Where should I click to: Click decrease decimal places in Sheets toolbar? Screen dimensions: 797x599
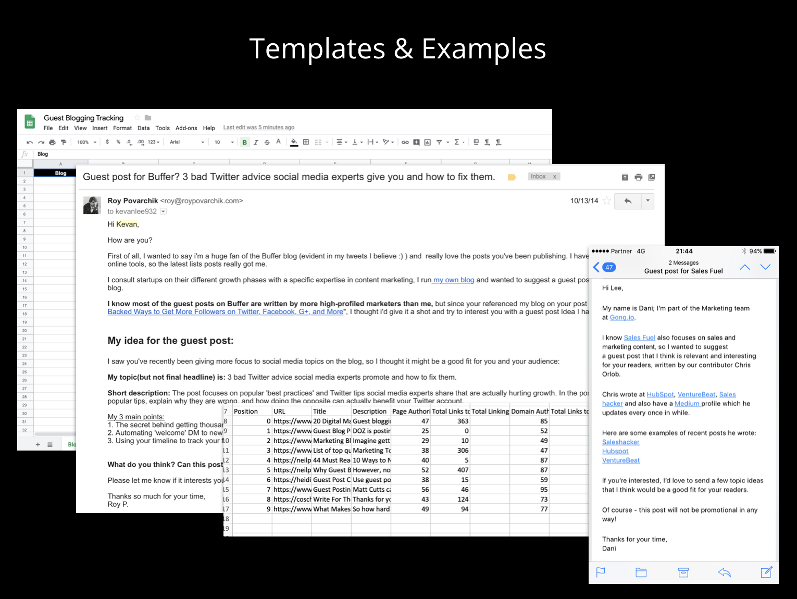coord(129,142)
